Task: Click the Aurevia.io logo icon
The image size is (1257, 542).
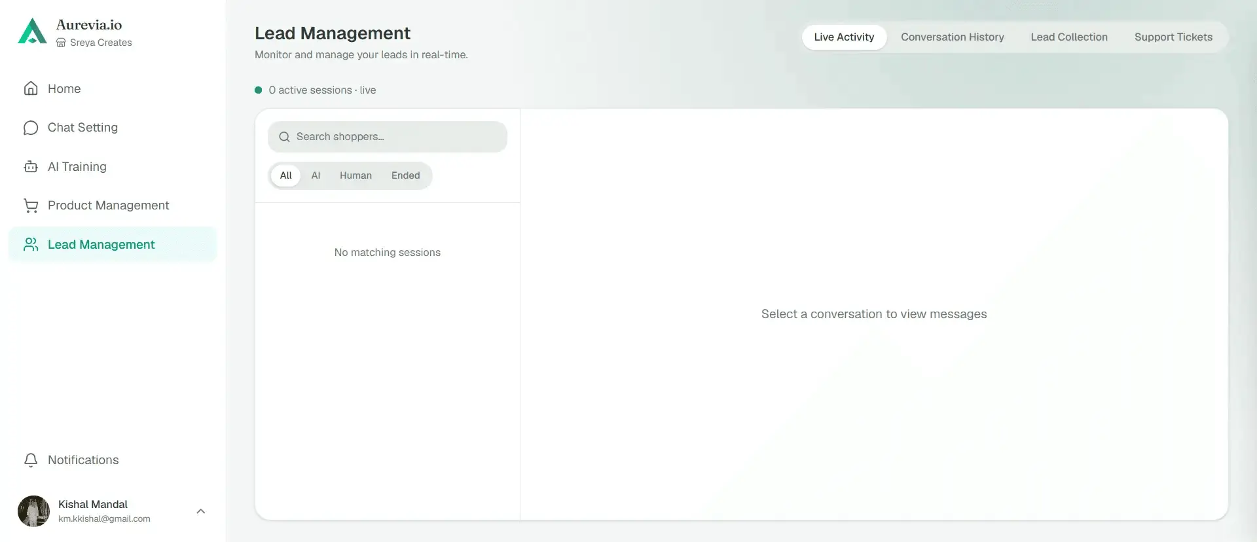Action: [32, 31]
